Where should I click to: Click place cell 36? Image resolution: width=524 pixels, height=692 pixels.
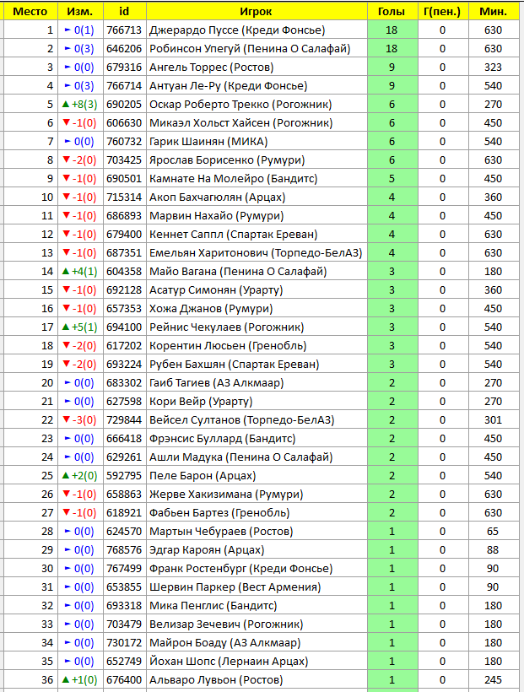pos(31,679)
